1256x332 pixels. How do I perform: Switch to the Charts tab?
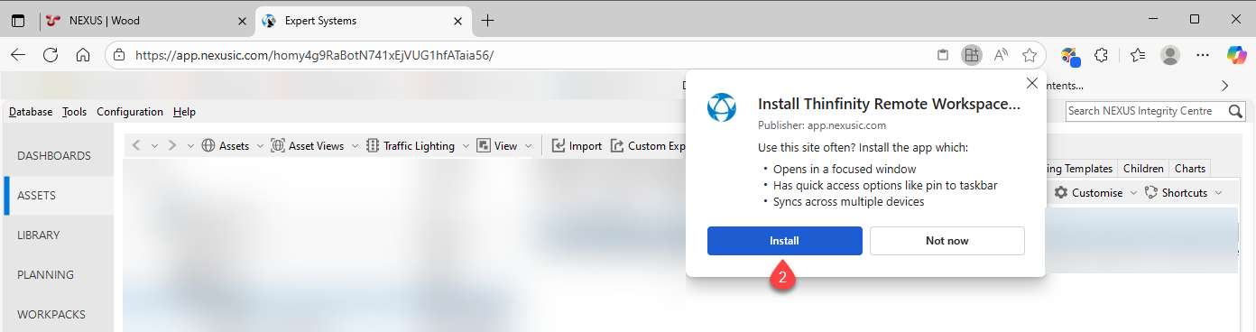[1190, 169]
